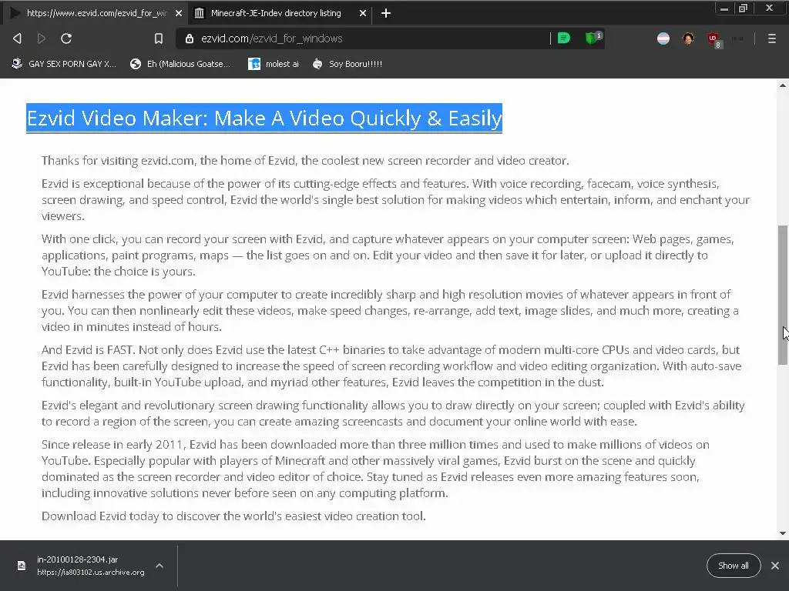The width and height of the screenshot is (789, 591).
Task: Open a new tab with plus button
Action: 386,14
